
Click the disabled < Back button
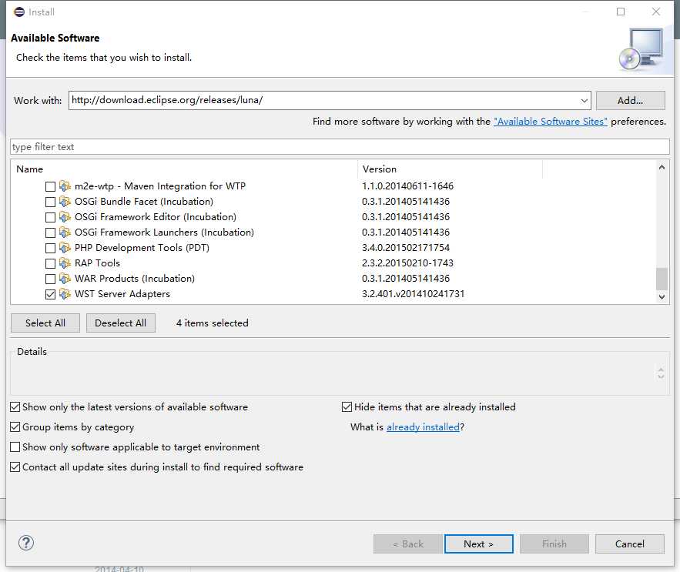coord(408,544)
